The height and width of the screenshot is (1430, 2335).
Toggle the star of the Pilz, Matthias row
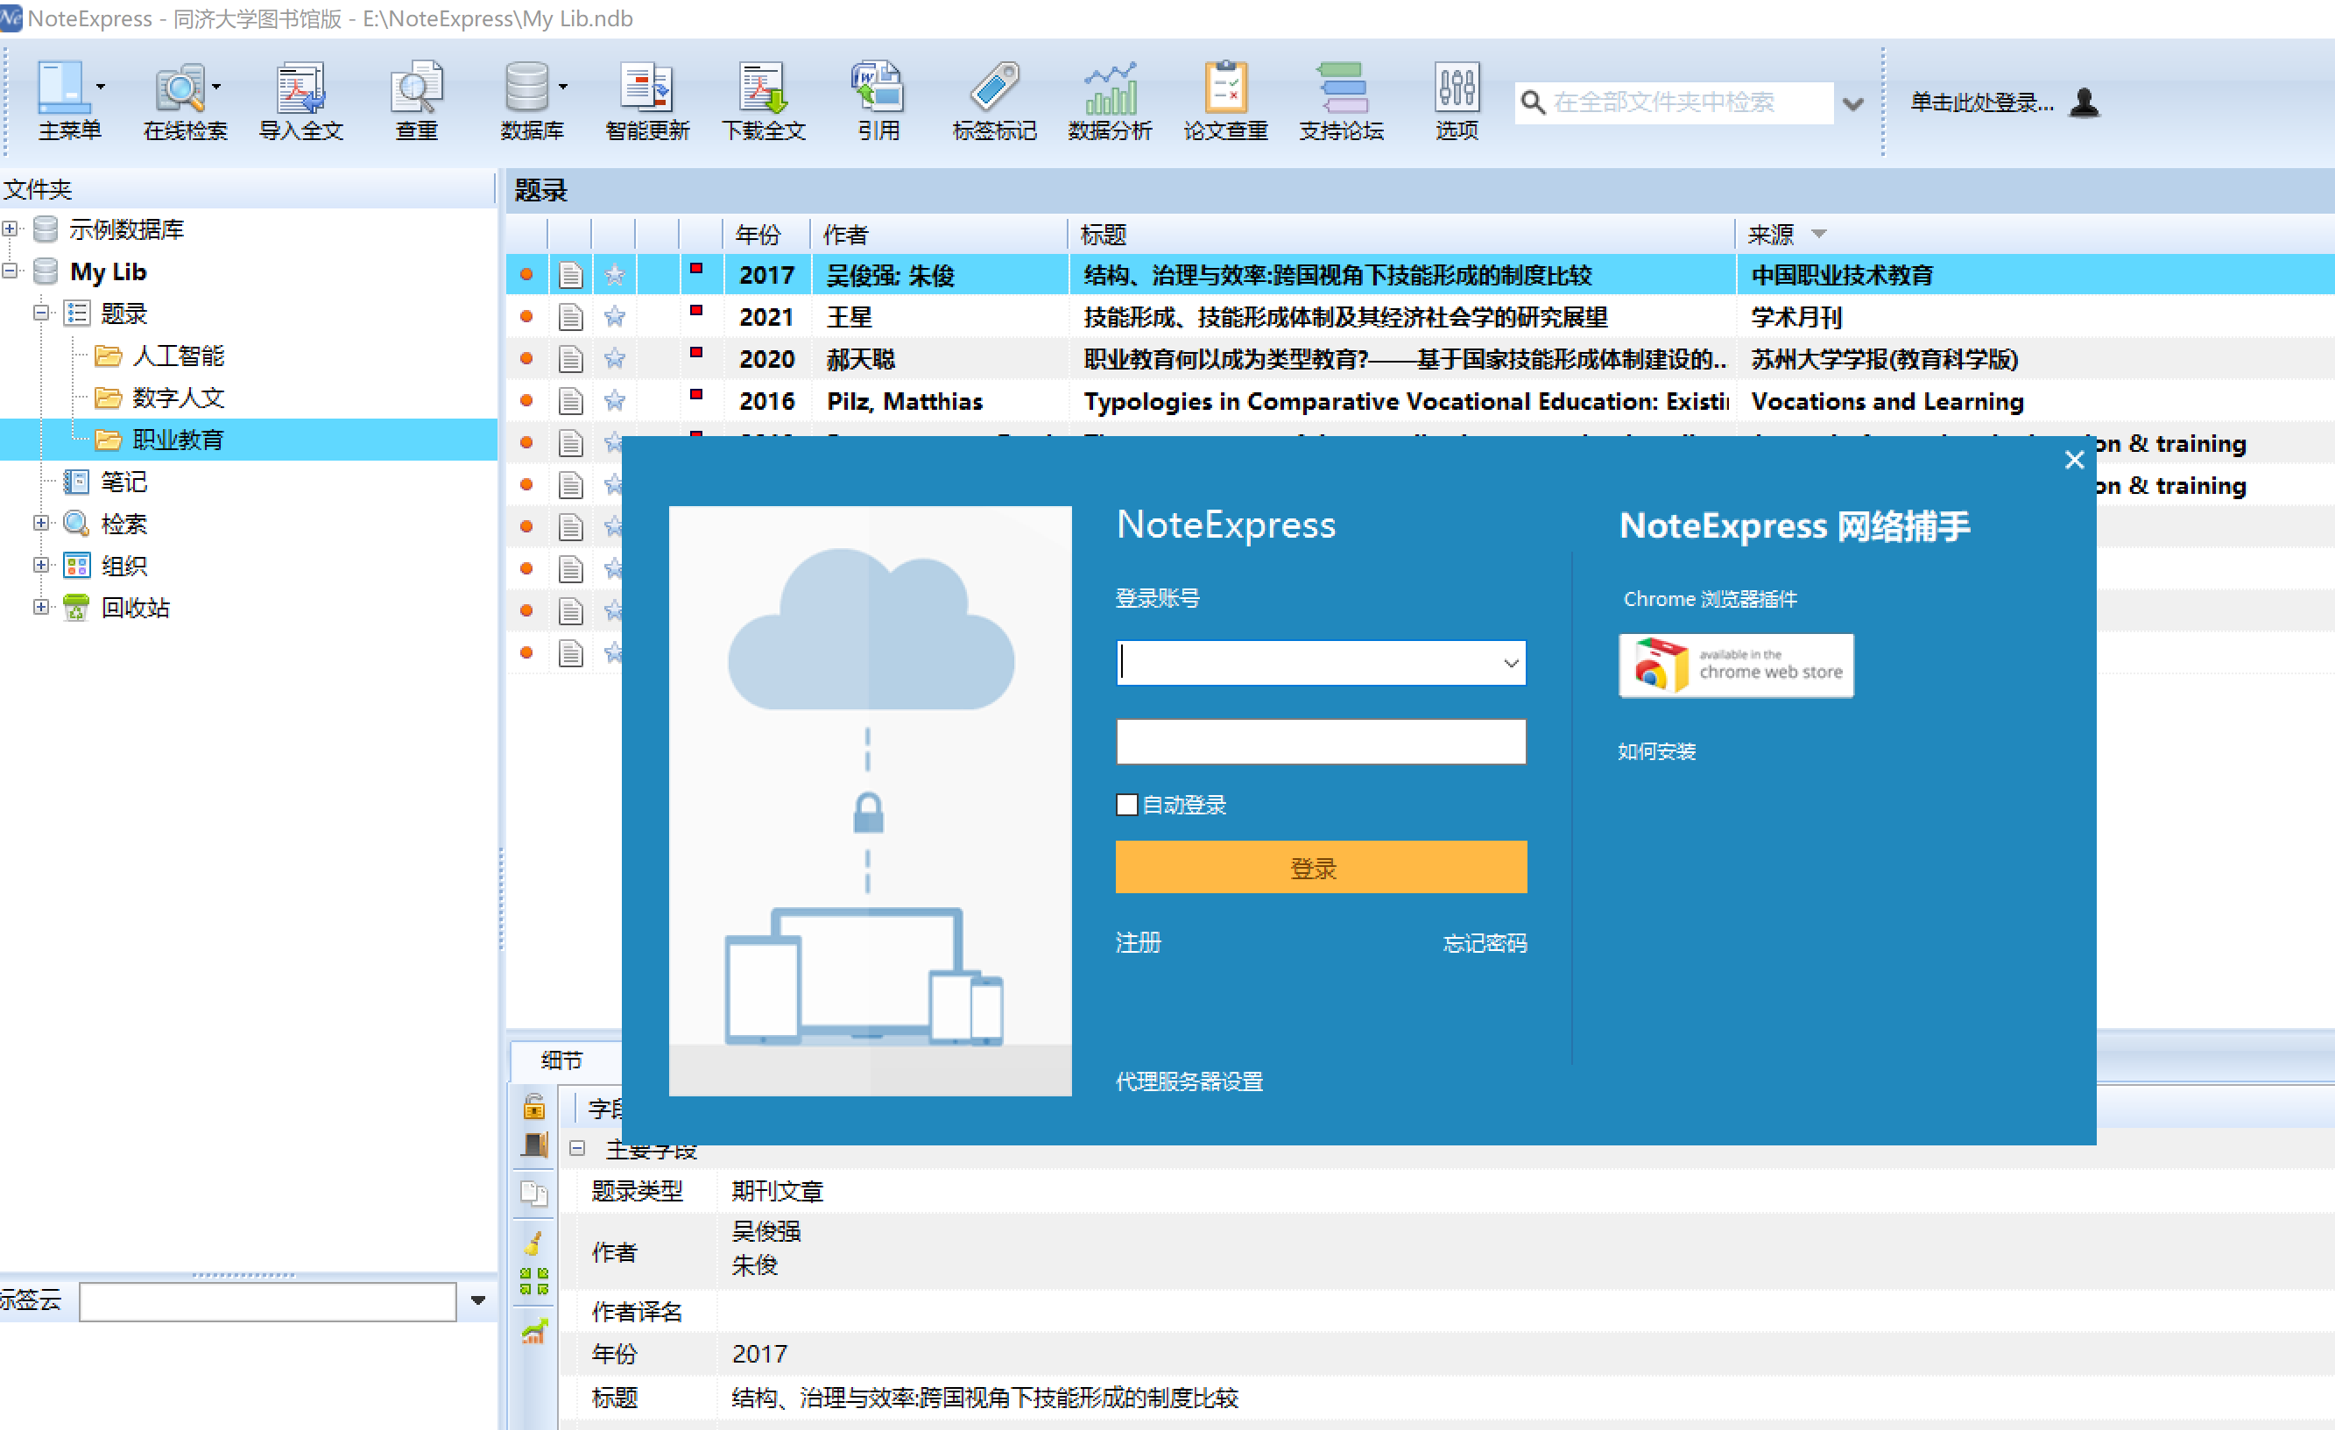[x=615, y=400]
